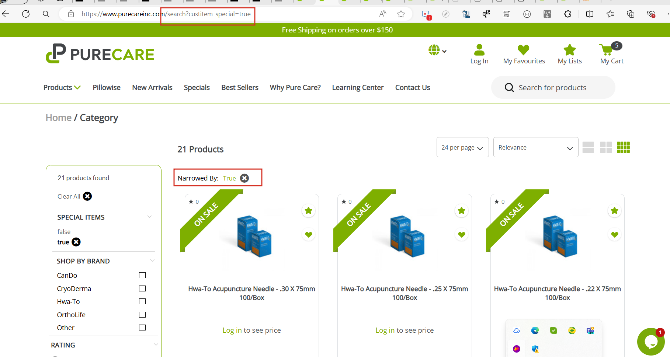
Task: Open the Relevance sort dropdown
Action: [x=535, y=147]
